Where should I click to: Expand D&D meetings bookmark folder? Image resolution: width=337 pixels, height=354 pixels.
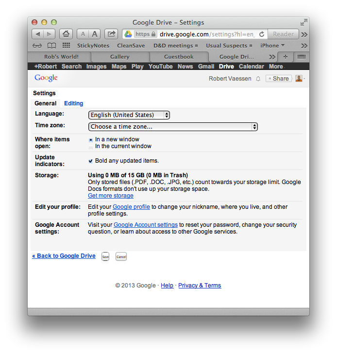(x=176, y=46)
